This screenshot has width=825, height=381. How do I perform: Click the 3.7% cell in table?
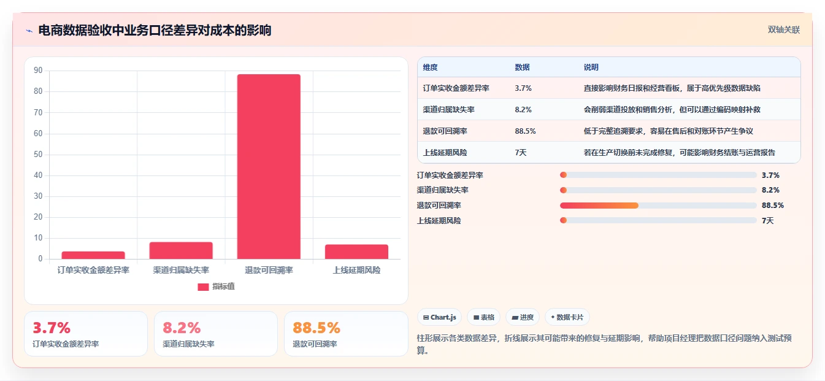click(x=523, y=88)
